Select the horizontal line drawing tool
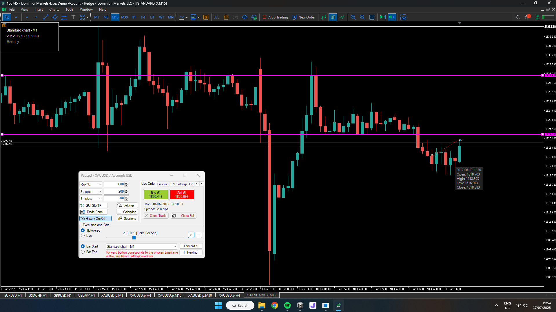556x312 pixels. coord(36,17)
